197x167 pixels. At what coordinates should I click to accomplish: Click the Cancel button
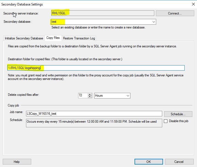coord(179,162)
